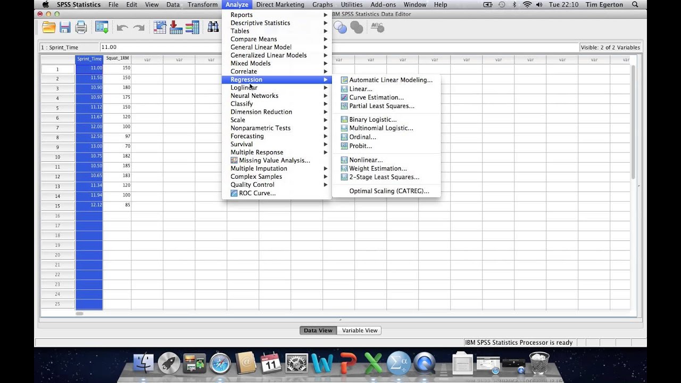
Task: Click the volume icon in menu bar
Action: tap(540, 5)
